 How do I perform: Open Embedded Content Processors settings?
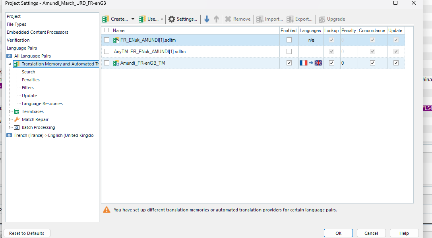tap(37, 32)
